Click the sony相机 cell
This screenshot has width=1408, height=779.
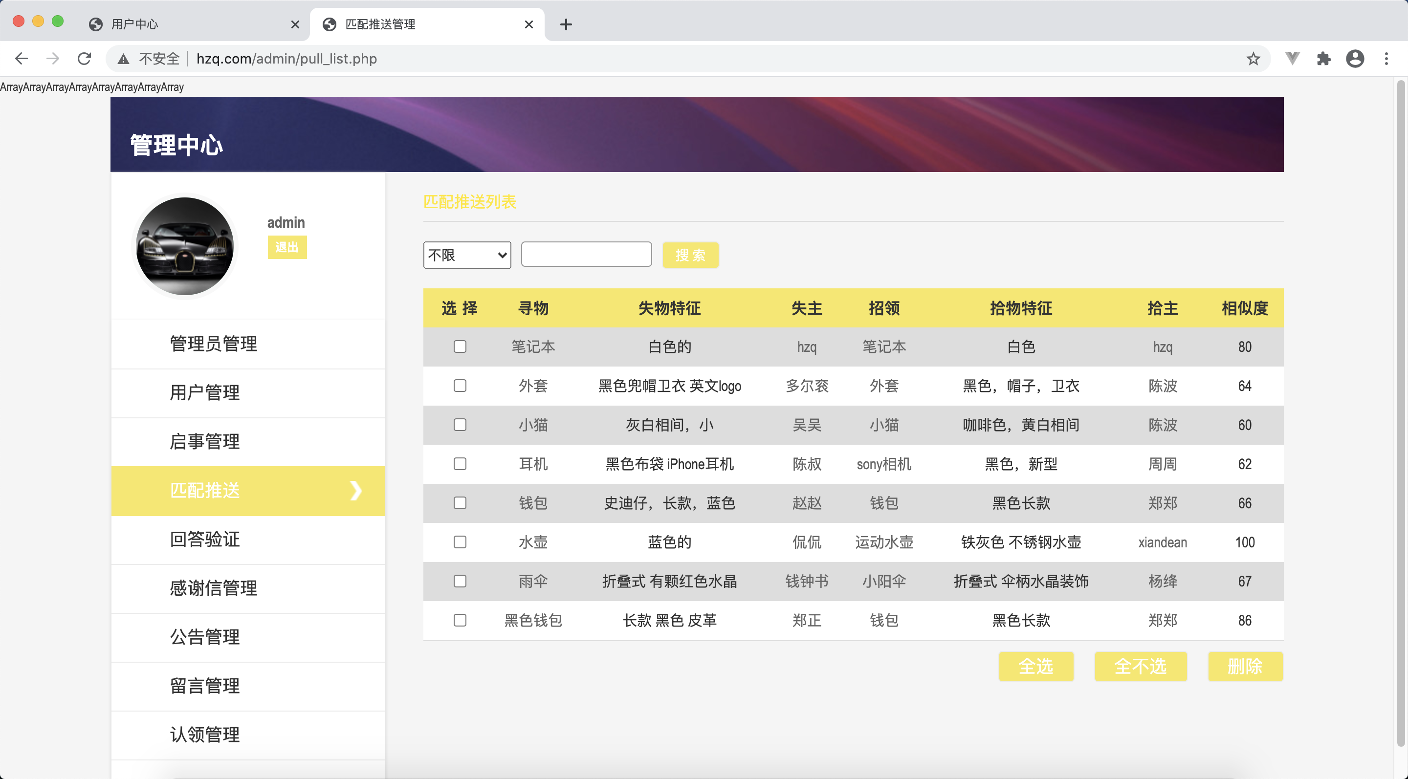(x=884, y=464)
